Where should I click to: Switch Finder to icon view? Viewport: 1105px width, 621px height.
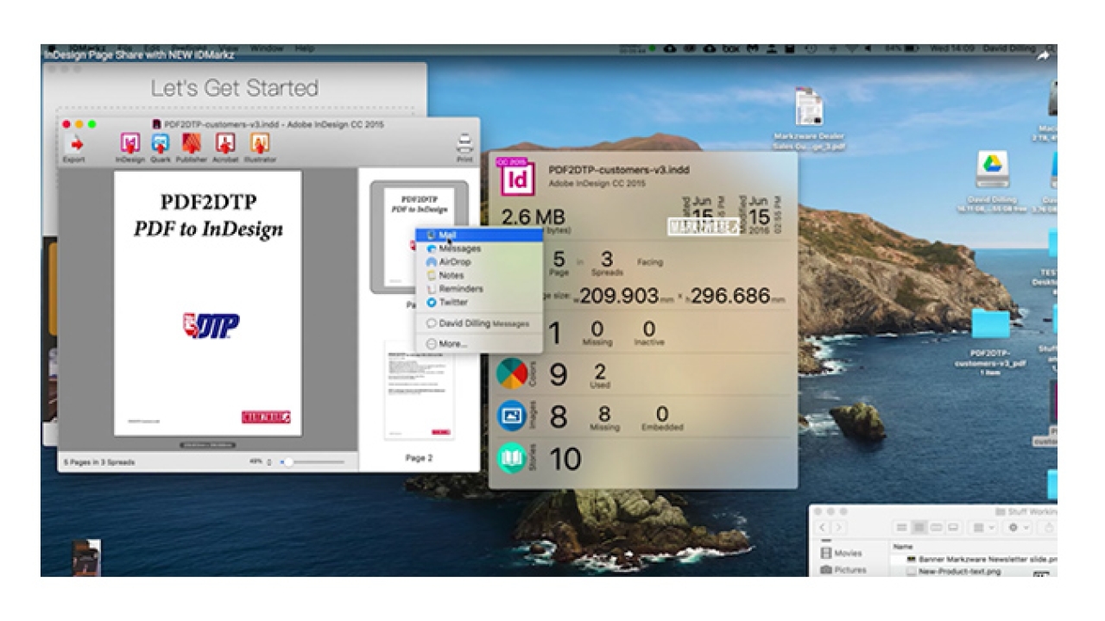(x=901, y=527)
